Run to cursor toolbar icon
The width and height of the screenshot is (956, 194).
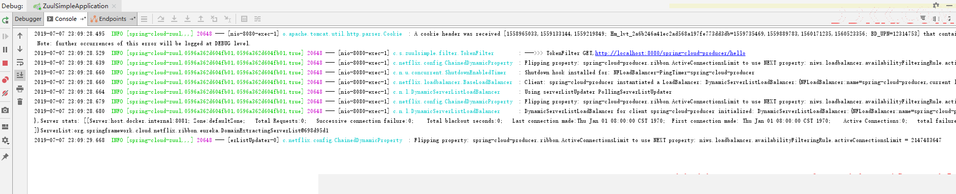(x=227, y=19)
